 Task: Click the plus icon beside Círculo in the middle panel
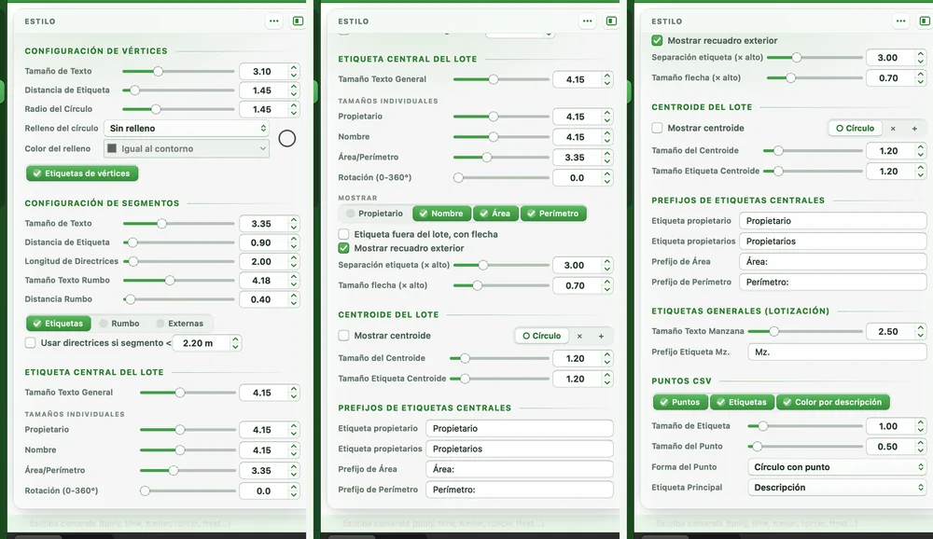(x=601, y=336)
